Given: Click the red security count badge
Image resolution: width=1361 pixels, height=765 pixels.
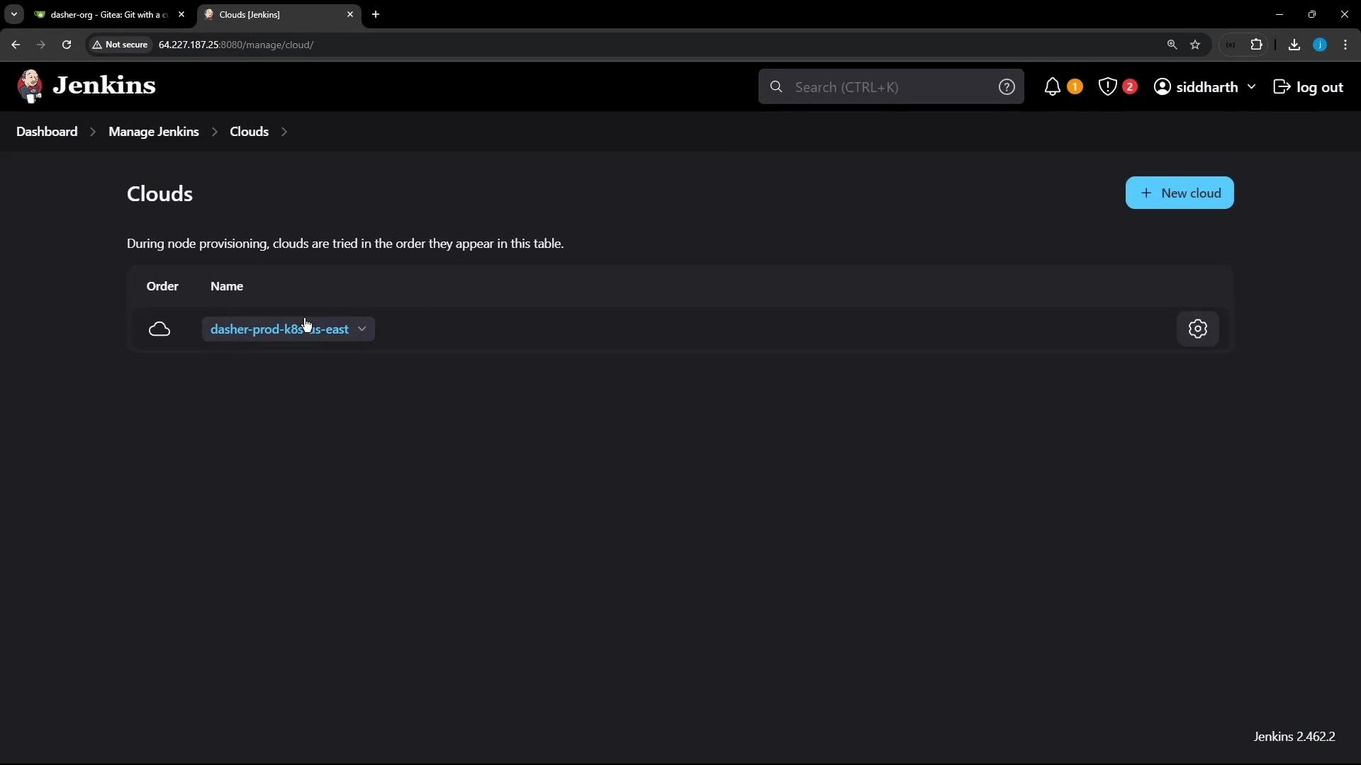Looking at the screenshot, I should click(x=1130, y=86).
